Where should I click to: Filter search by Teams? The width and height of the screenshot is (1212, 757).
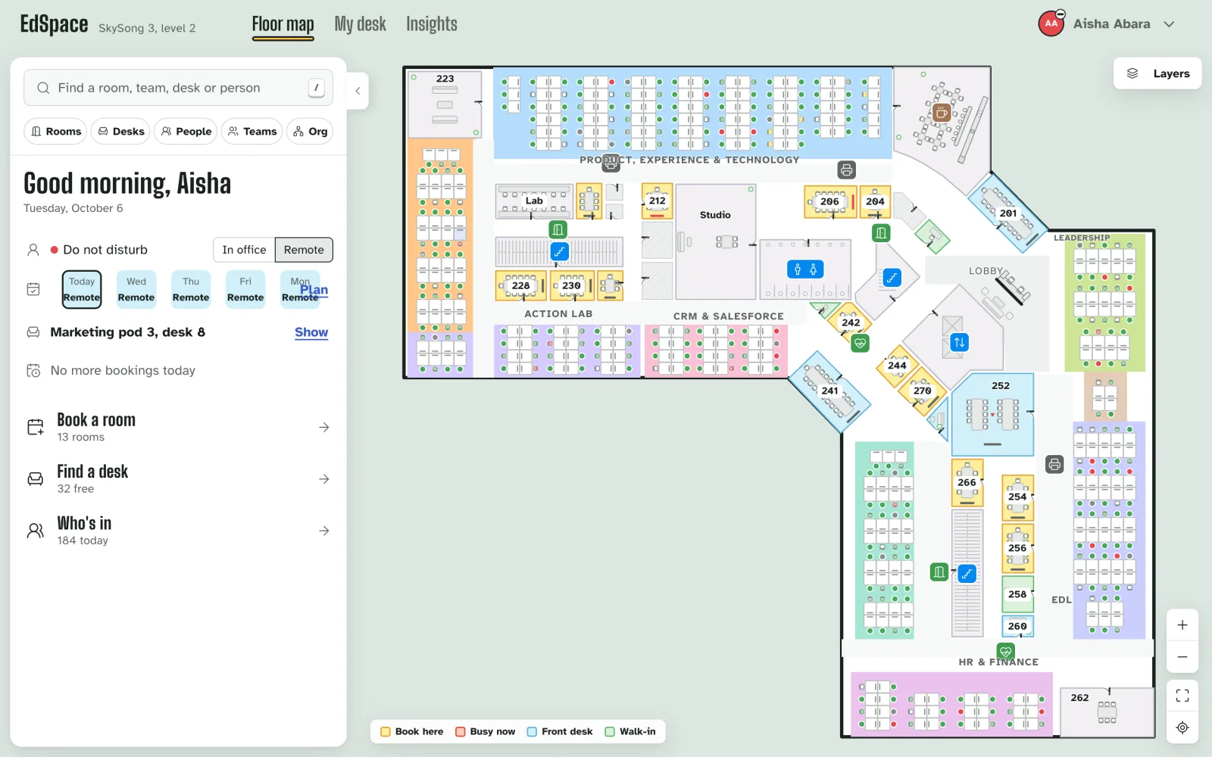click(x=252, y=131)
